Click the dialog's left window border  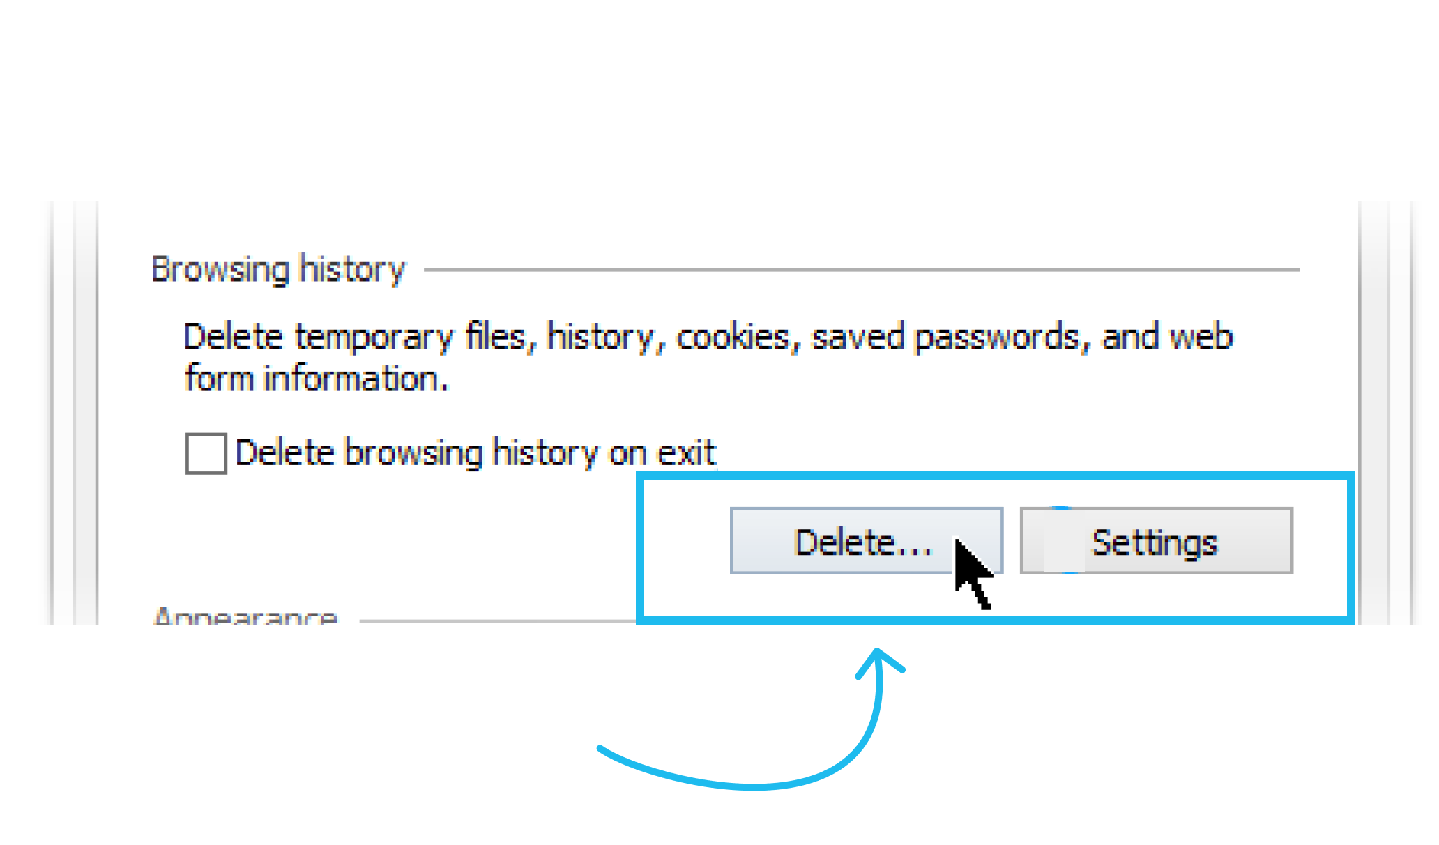coord(74,413)
